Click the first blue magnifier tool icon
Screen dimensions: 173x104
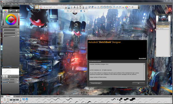click(x=90, y=7)
